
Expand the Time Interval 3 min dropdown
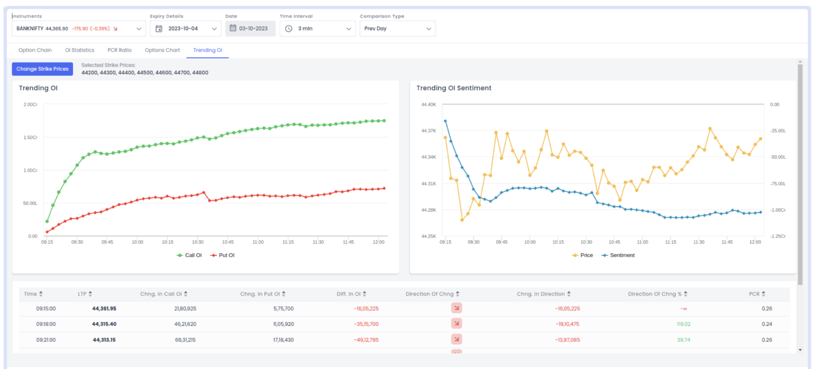click(317, 29)
